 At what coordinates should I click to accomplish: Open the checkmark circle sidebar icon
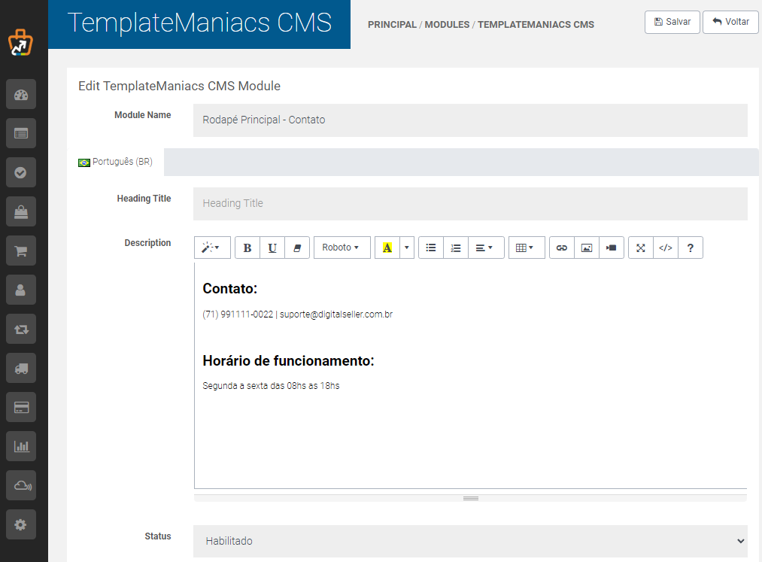click(21, 172)
